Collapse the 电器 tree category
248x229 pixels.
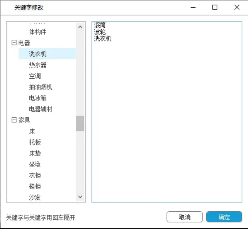tap(14, 43)
